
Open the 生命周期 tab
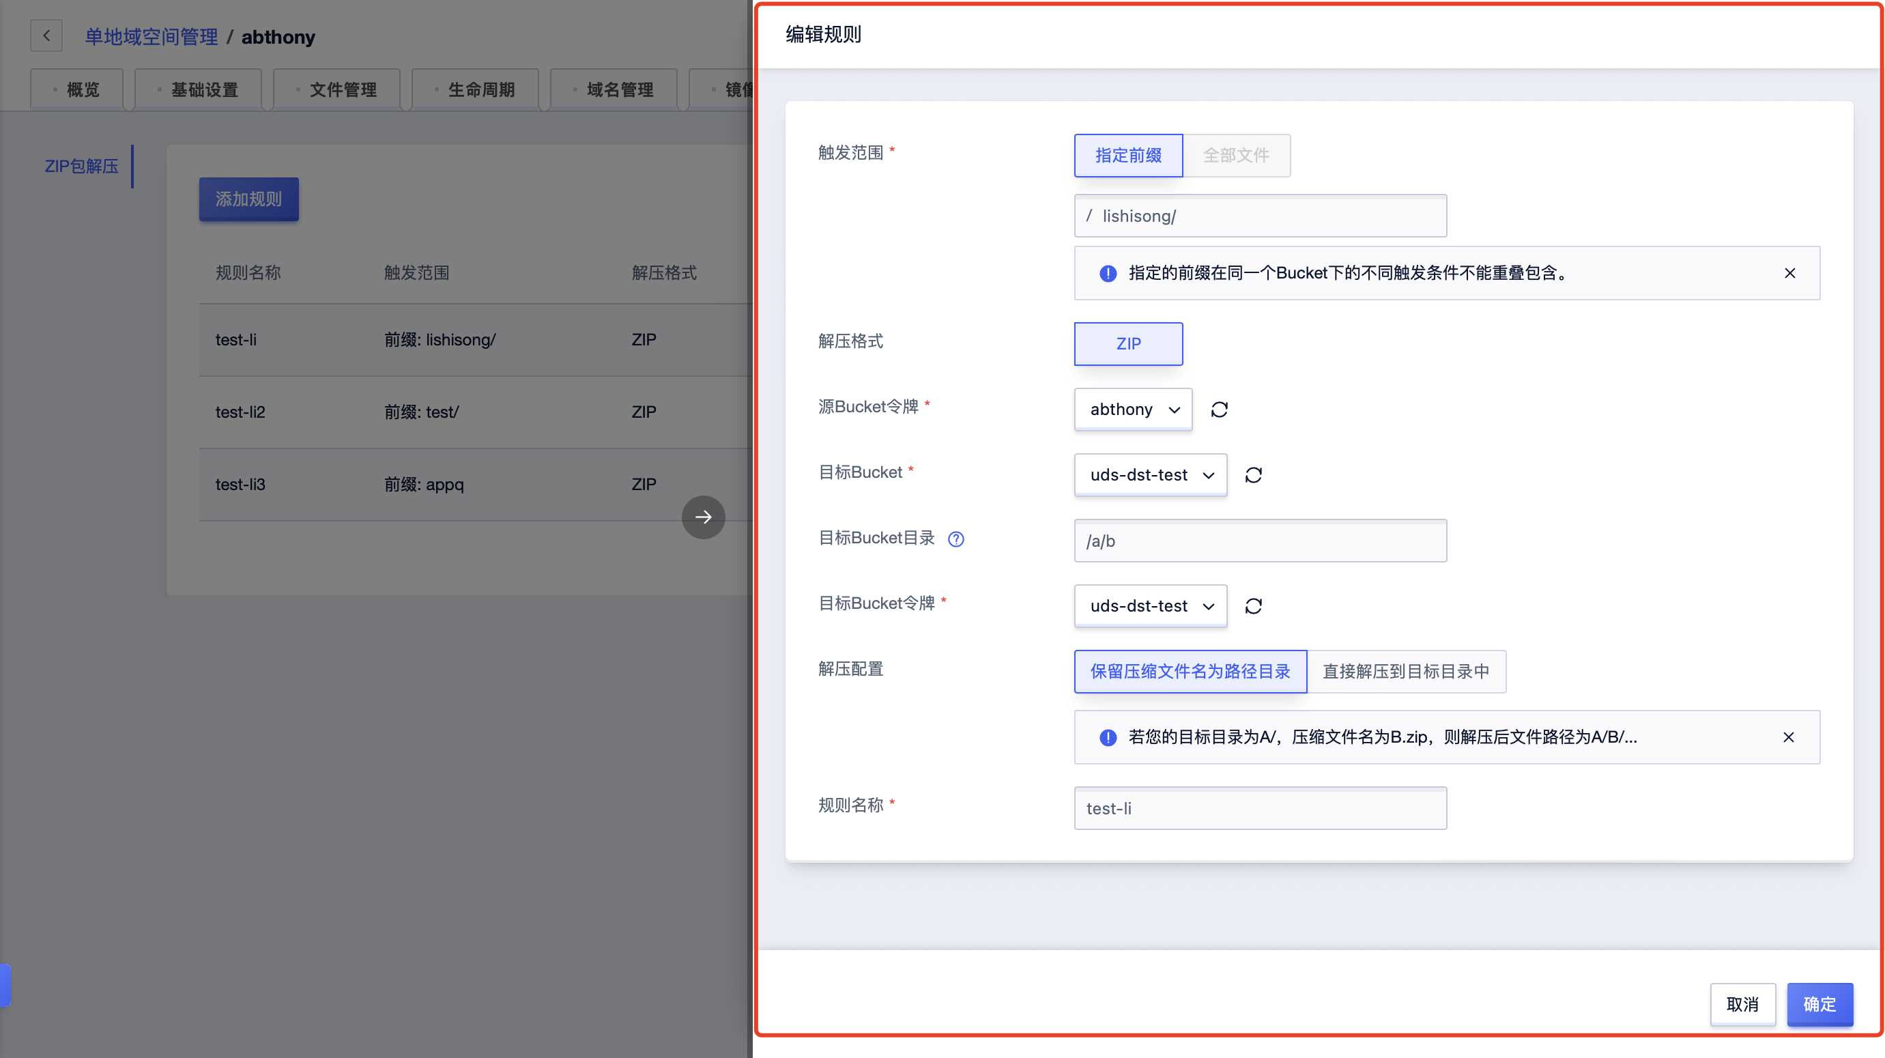[x=480, y=90]
